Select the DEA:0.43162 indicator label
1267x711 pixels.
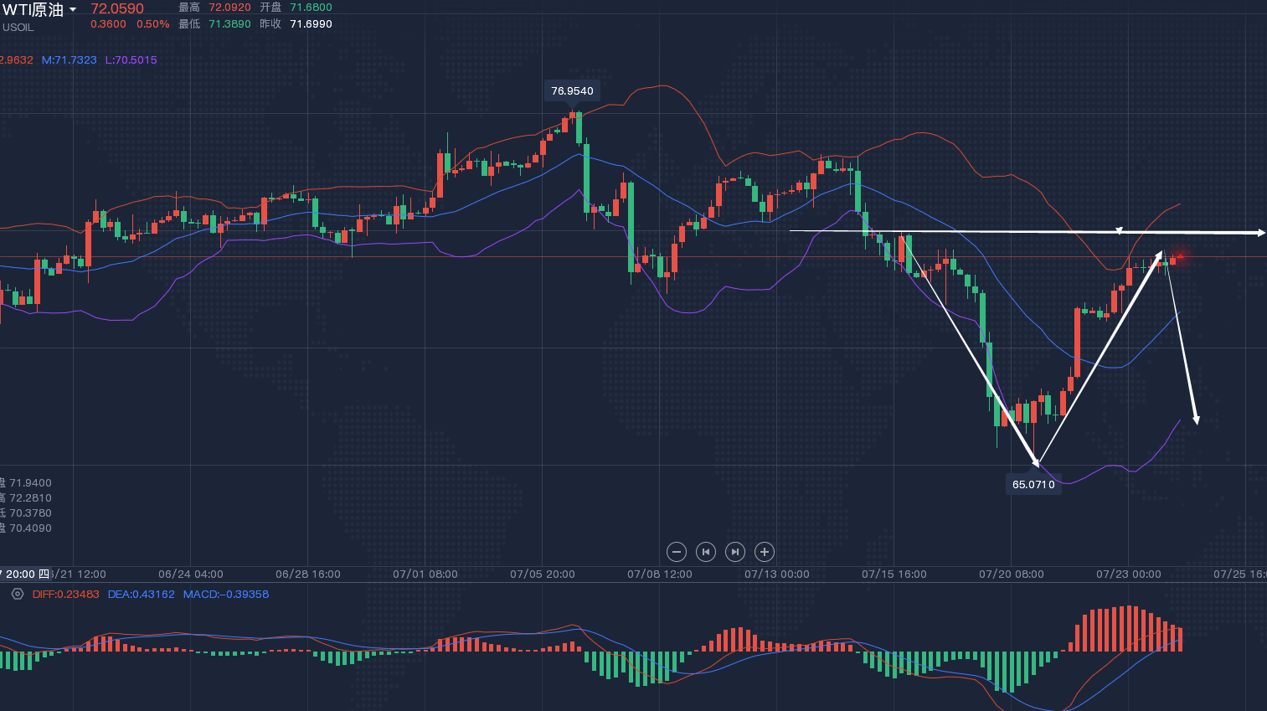tap(141, 594)
